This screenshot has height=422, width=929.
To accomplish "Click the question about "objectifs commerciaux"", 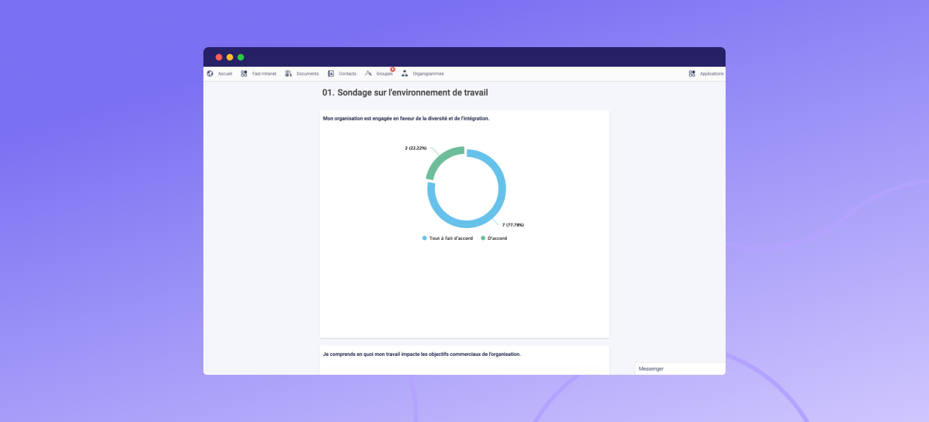I will (x=422, y=354).
